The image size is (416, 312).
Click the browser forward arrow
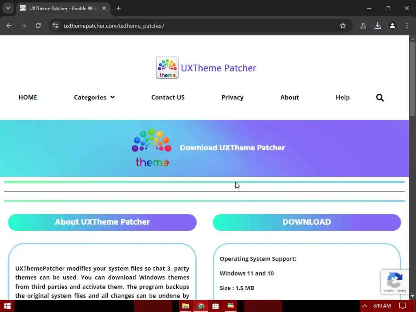24,26
